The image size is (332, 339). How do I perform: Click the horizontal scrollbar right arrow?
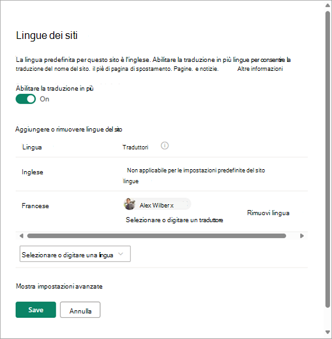302,236
